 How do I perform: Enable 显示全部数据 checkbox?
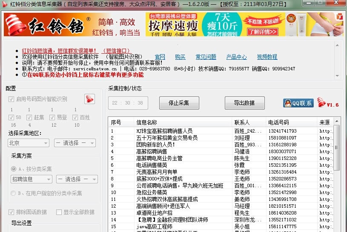click(x=59, y=212)
